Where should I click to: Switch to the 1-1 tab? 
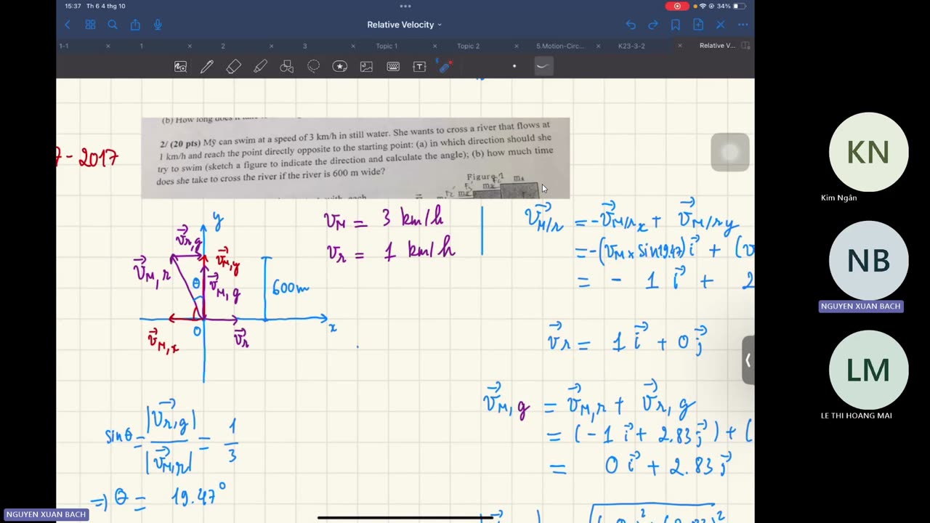click(64, 46)
